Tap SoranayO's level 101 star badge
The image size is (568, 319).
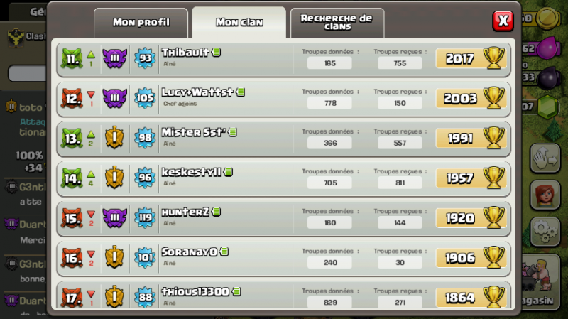tap(145, 257)
